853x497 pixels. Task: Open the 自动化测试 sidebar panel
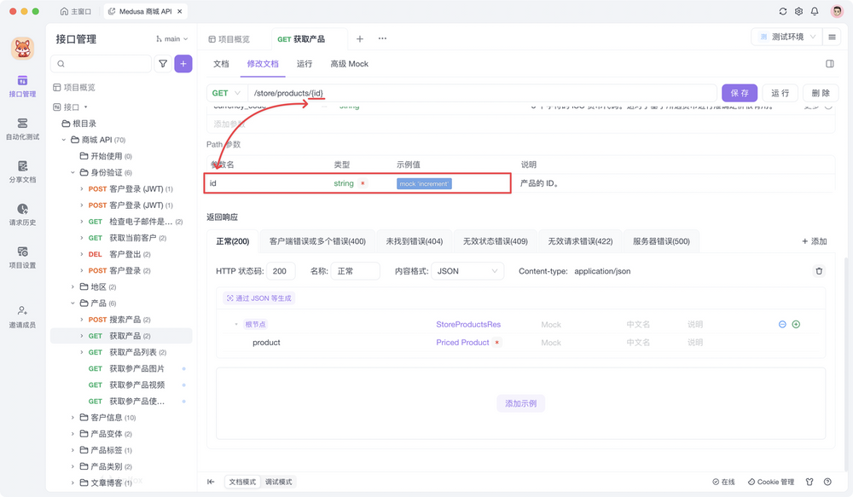click(x=23, y=130)
